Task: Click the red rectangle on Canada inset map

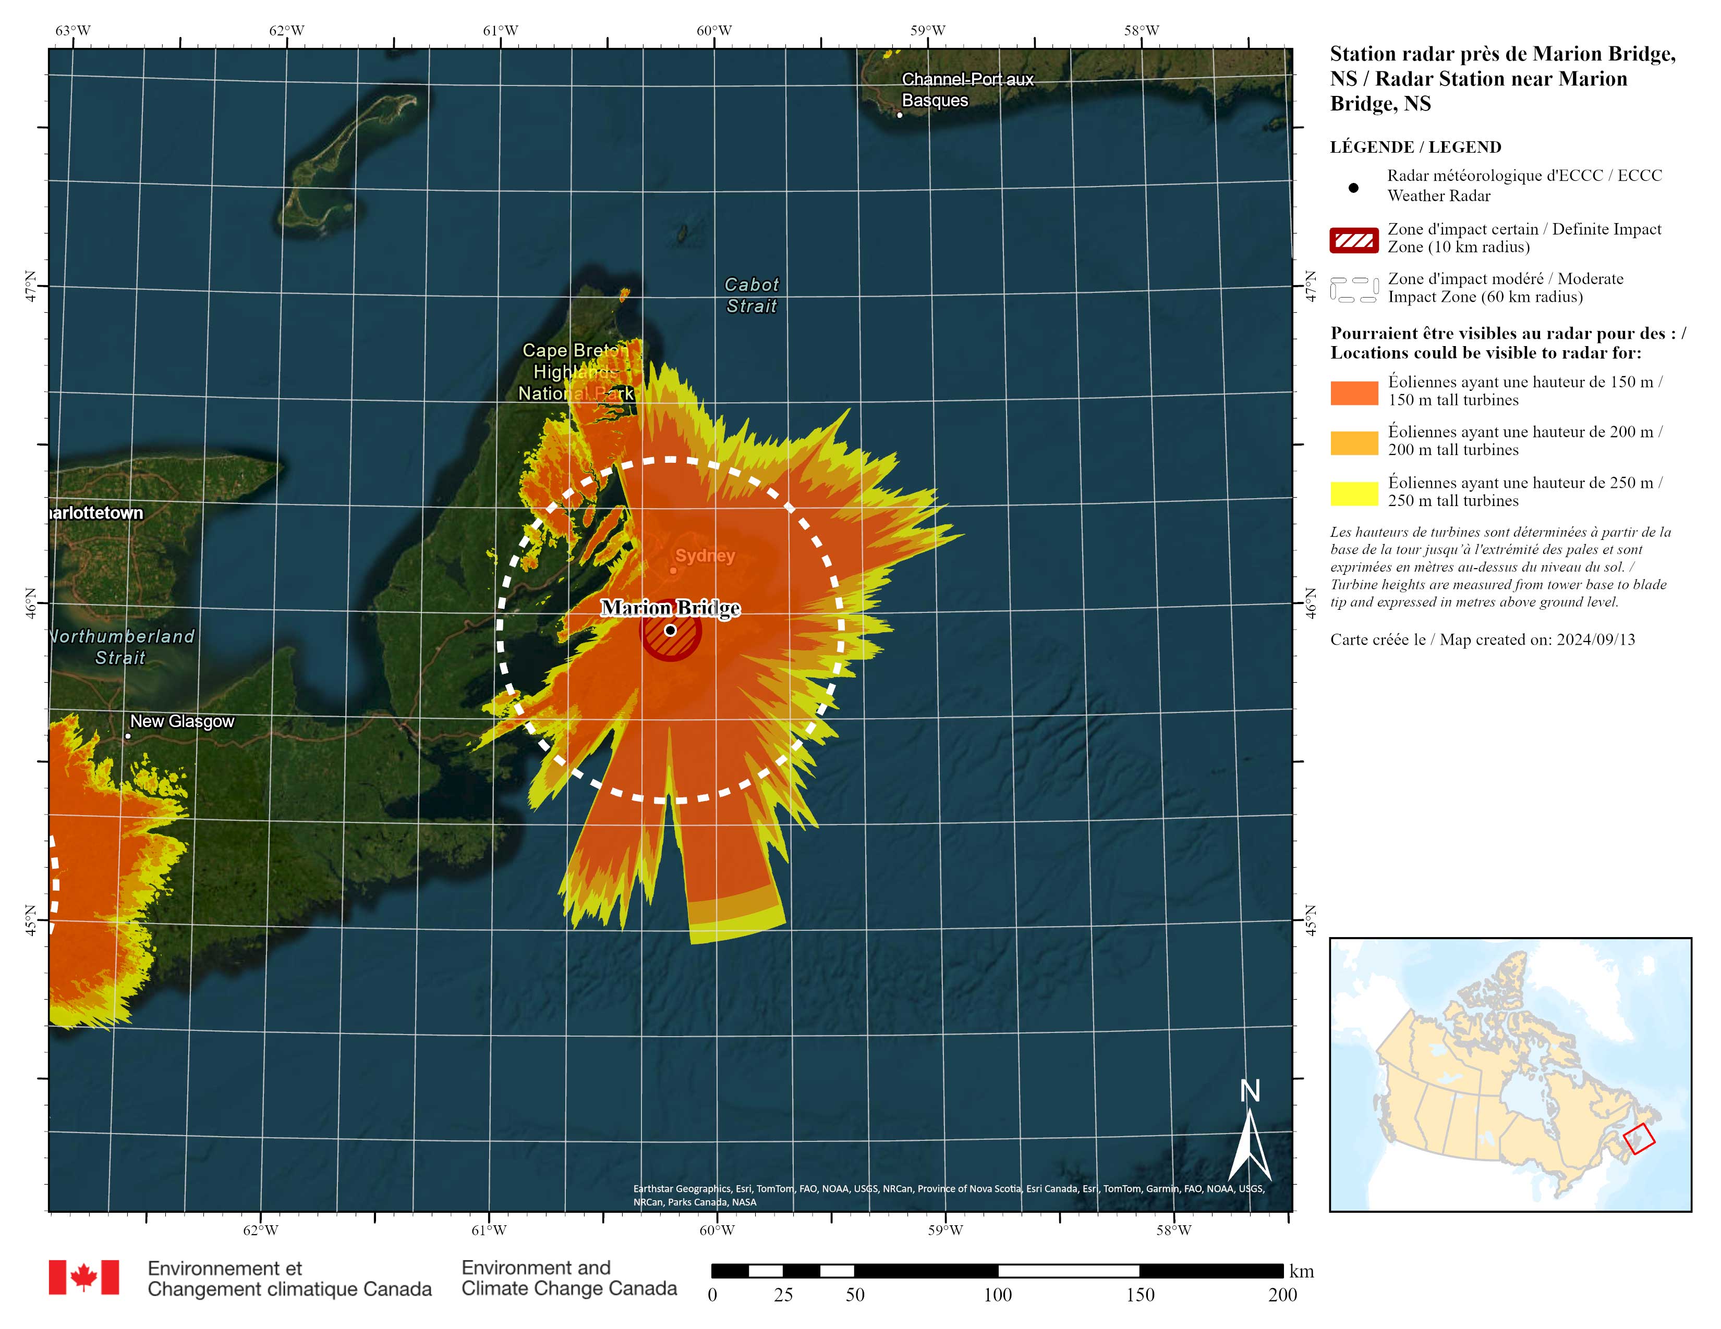Action: point(1639,1138)
